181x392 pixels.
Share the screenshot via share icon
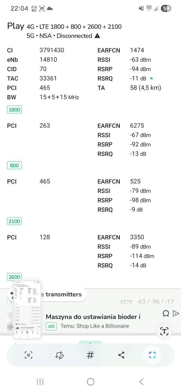coord(121,355)
